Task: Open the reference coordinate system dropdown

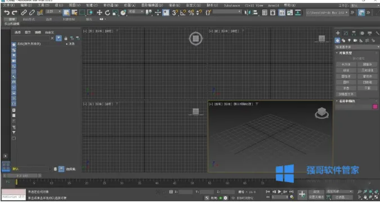Action: (x=136, y=11)
